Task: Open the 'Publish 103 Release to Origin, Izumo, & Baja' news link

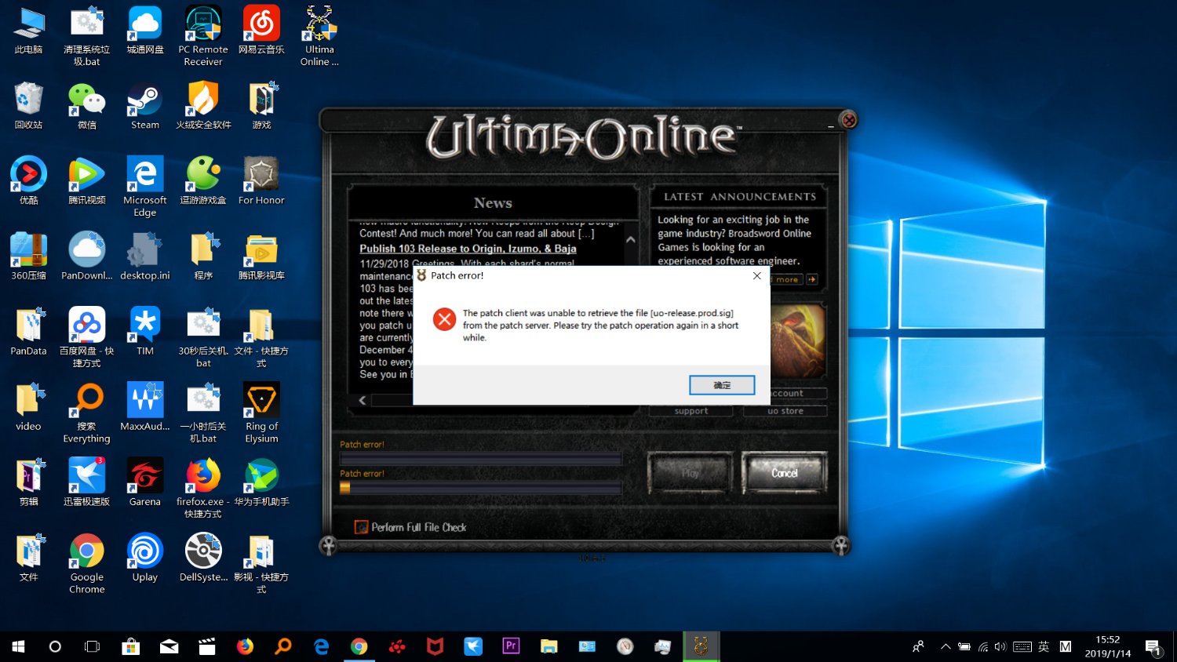Action: click(468, 249)
